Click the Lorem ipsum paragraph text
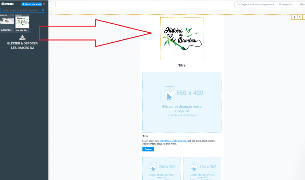The image size is (305, 180). (x=179, y=142)
